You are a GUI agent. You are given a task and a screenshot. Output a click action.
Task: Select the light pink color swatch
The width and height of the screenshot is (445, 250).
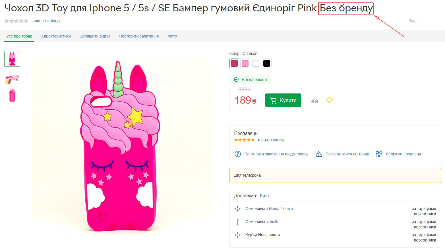click(x=245, y=63)
